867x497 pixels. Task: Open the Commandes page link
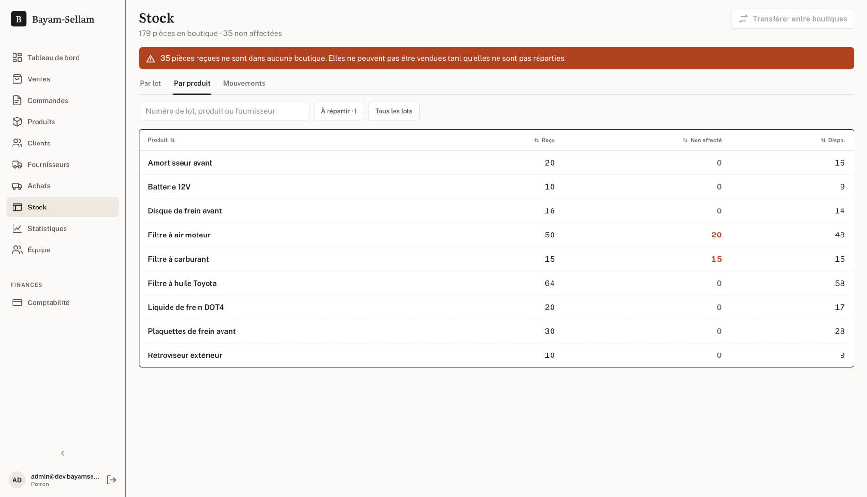[63, 100]
